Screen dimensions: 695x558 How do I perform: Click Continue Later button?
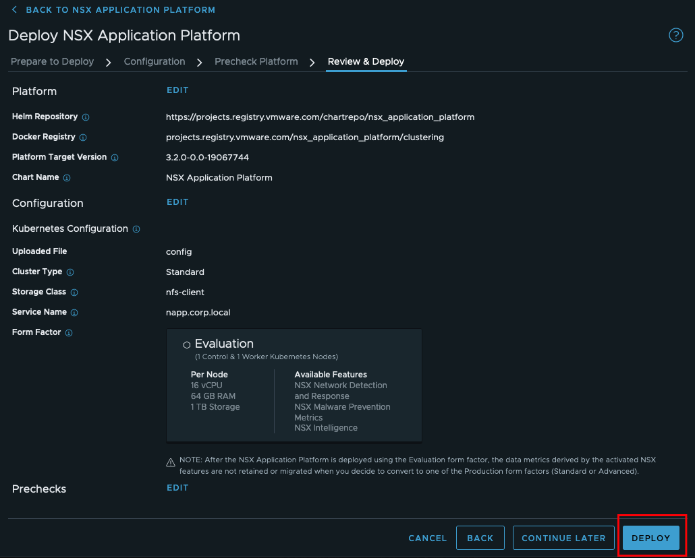[x=563, y=538]
